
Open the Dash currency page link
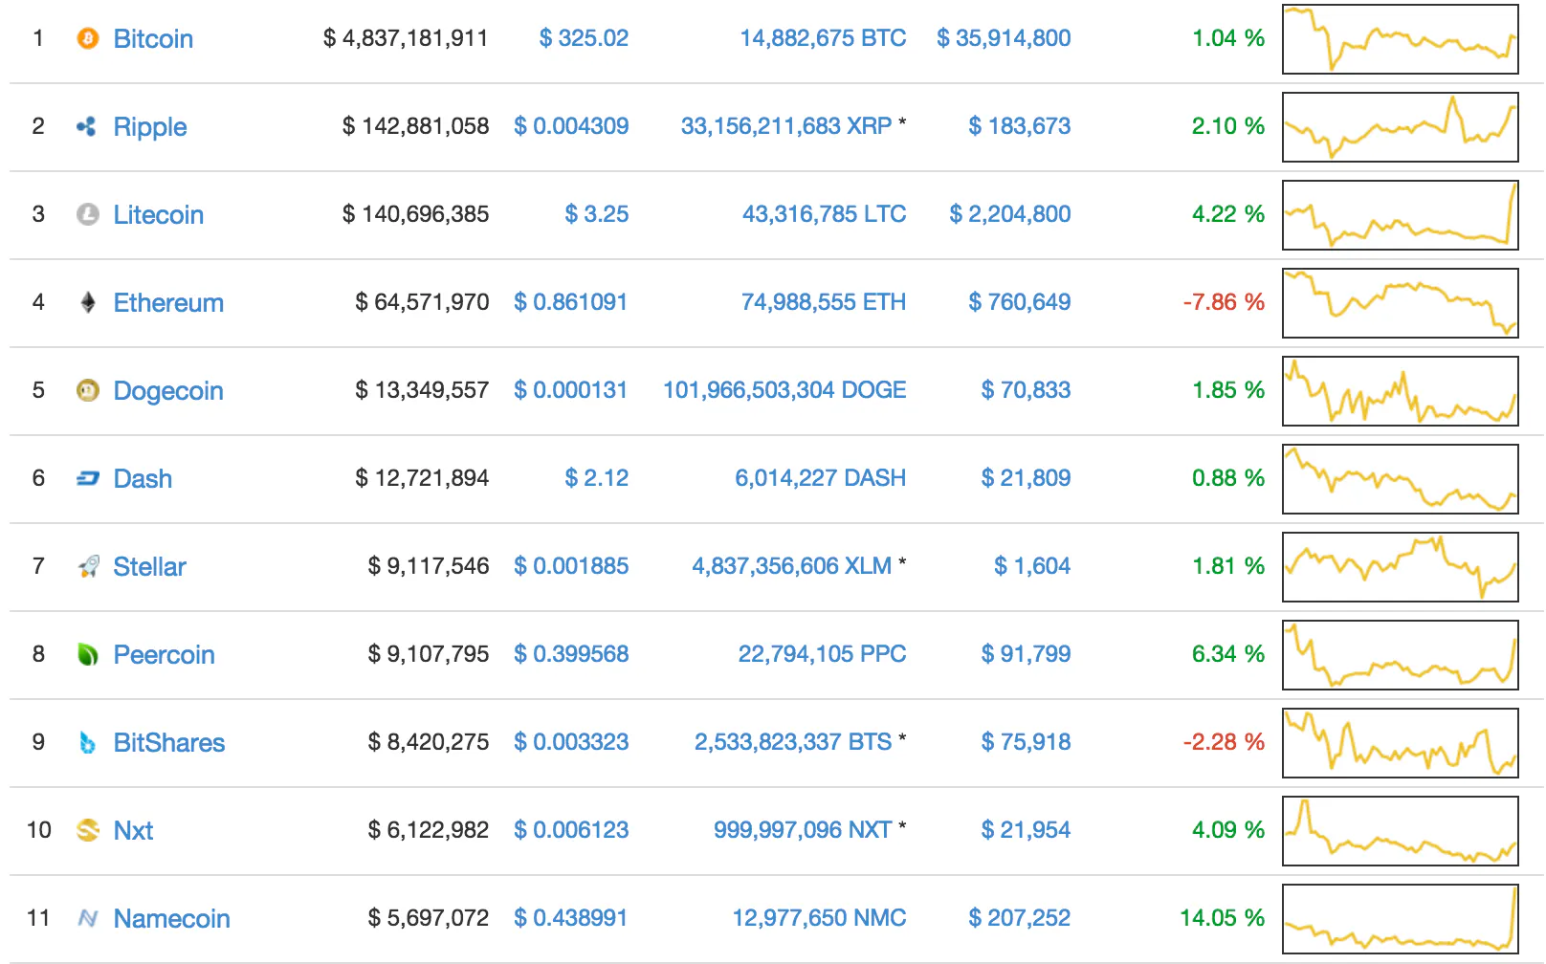(x=143, y=479)
